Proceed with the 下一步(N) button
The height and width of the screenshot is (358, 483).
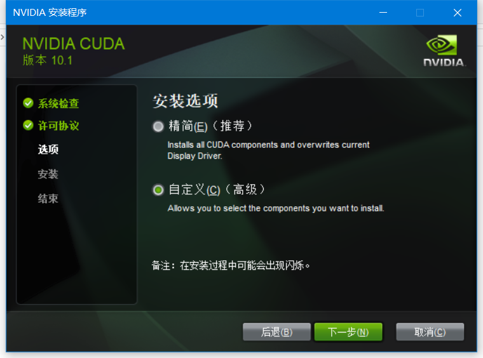coord(348,332)
